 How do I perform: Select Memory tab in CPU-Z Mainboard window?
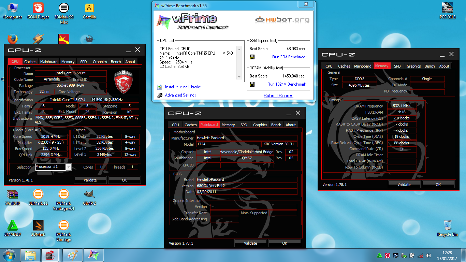pyautogui.click(x=228, y=125)
